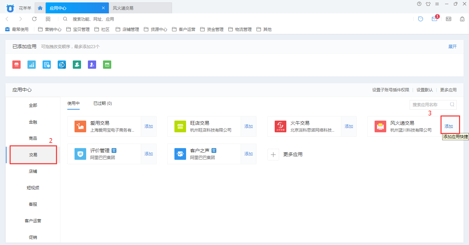Expand the 社区 folder

pos(102,30)
